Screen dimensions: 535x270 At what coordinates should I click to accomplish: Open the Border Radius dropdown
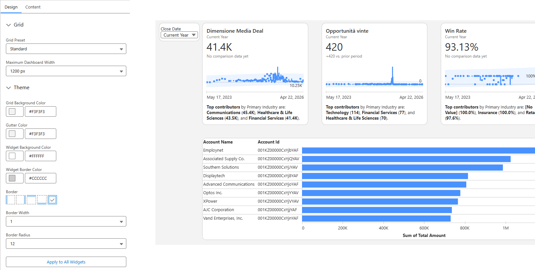(66, 244)
